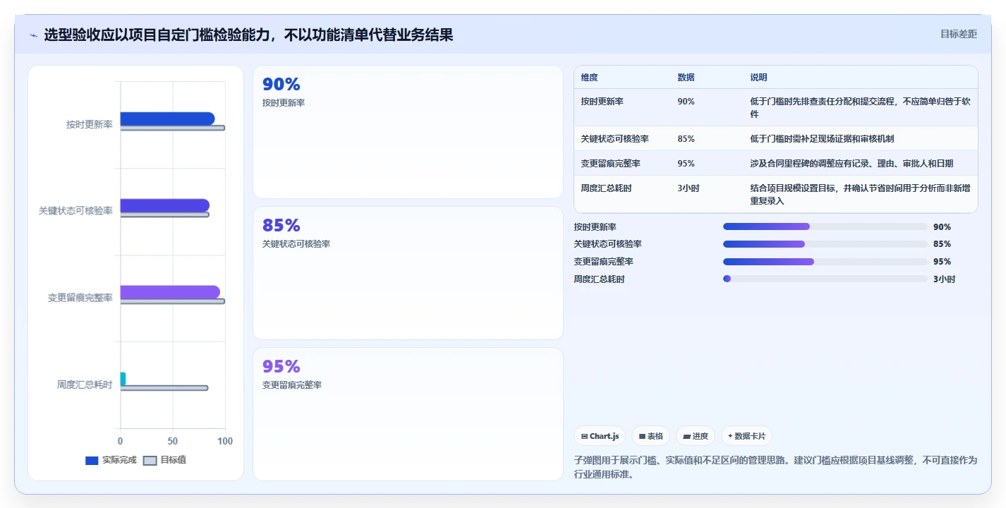Click the 周度汇总耗时 progress bar
This screenshot has width=1006, height=508.
point(825,279)
